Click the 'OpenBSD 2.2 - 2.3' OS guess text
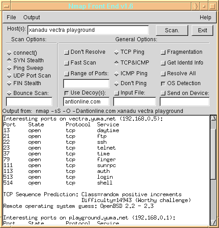The height and width of the screenshot is (228, 219). coord(127,206)
